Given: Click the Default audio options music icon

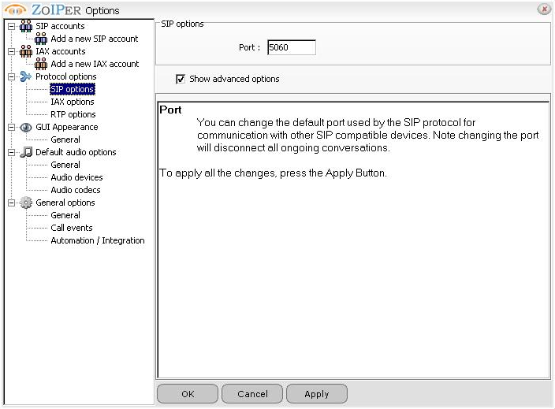Looking at the screenshot, I should [25, 152].
